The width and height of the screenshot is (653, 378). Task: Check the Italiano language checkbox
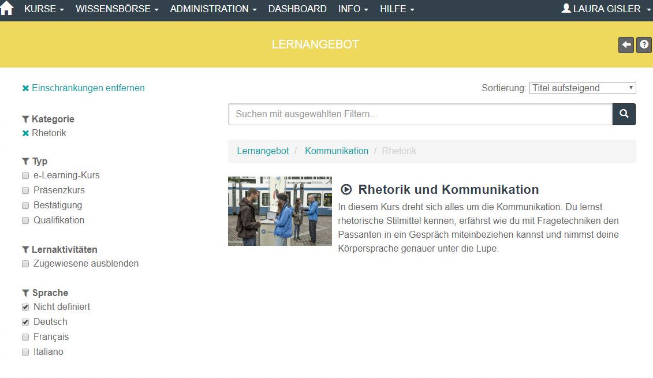point(25,352)
